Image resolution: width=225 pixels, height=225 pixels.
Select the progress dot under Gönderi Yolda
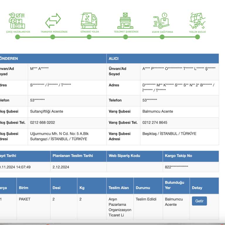click(89, 37)
